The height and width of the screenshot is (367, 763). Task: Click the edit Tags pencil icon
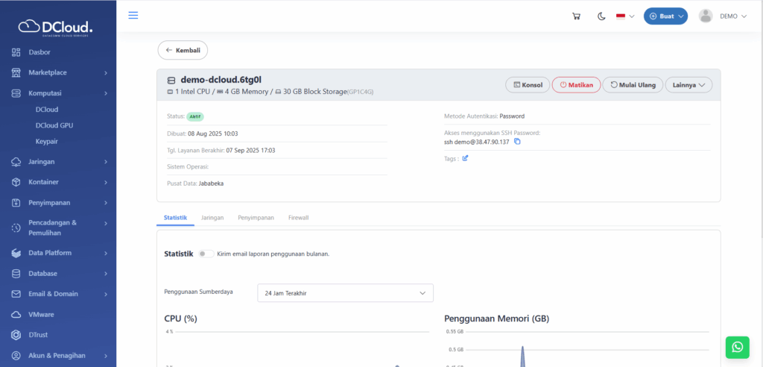pyautogui.click(x=466, y=158)
